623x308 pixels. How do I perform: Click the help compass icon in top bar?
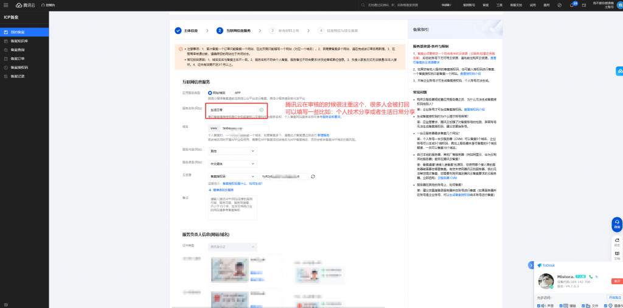coord(560,5)
